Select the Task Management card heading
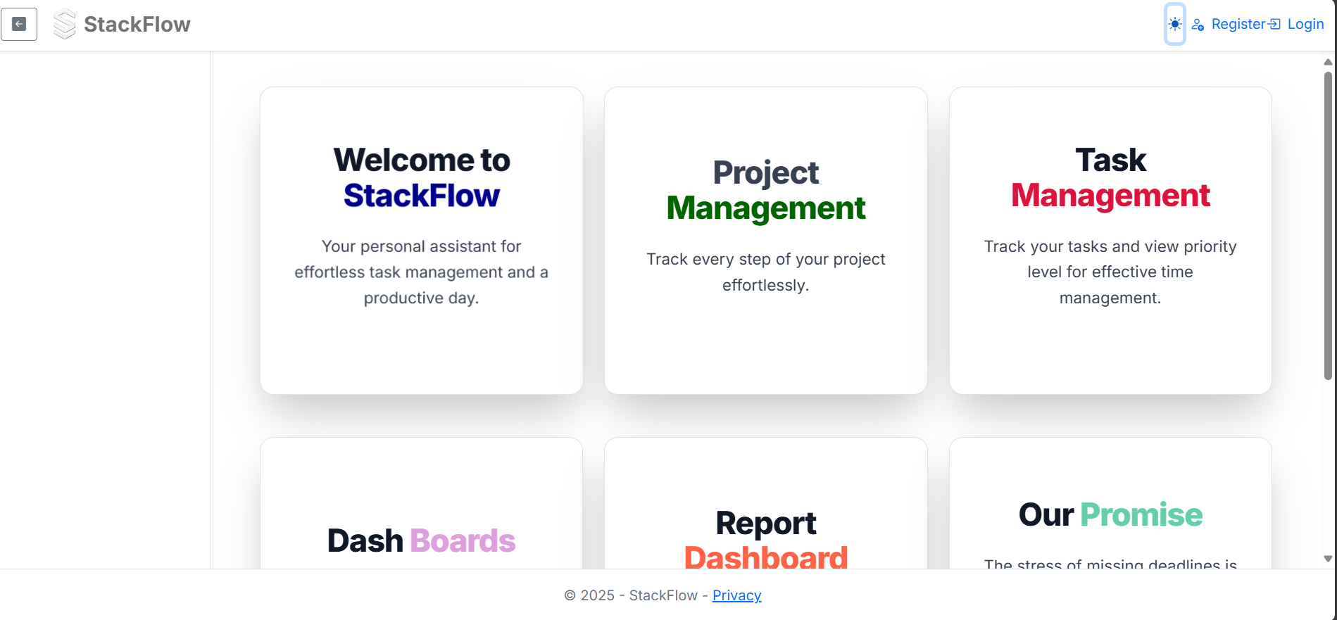Screen dimensions: 1337x620 coord(1110,177)
